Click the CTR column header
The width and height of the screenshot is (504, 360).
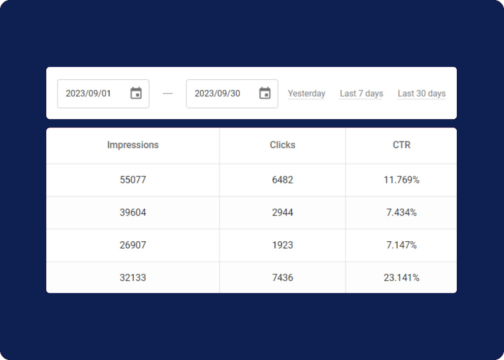coord(401,145)
